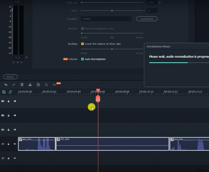Click the duplicate tracks icon above track headers
Screen dimensions: 209x172
[x=4, y=92]
